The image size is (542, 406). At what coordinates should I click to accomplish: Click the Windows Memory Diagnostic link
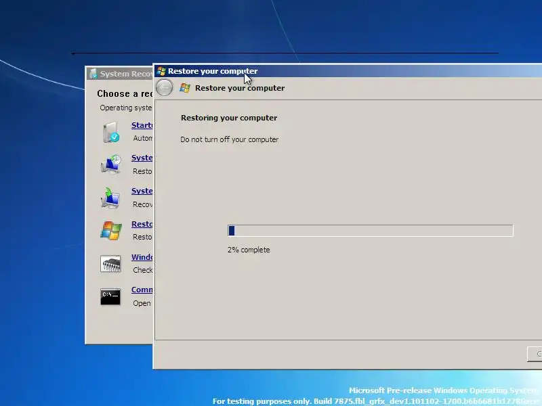coord(142,257)
